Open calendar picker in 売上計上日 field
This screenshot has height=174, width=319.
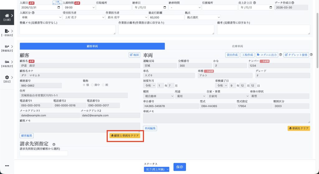271,7
